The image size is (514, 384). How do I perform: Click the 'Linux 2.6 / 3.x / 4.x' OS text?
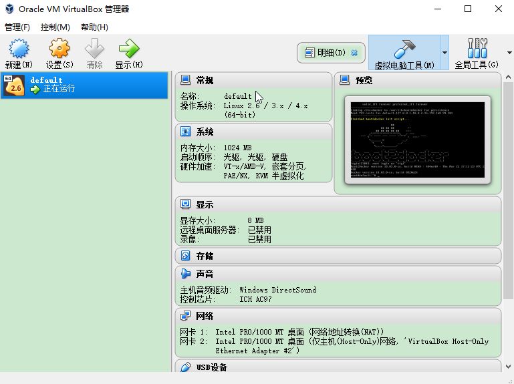tap(265, 106)
